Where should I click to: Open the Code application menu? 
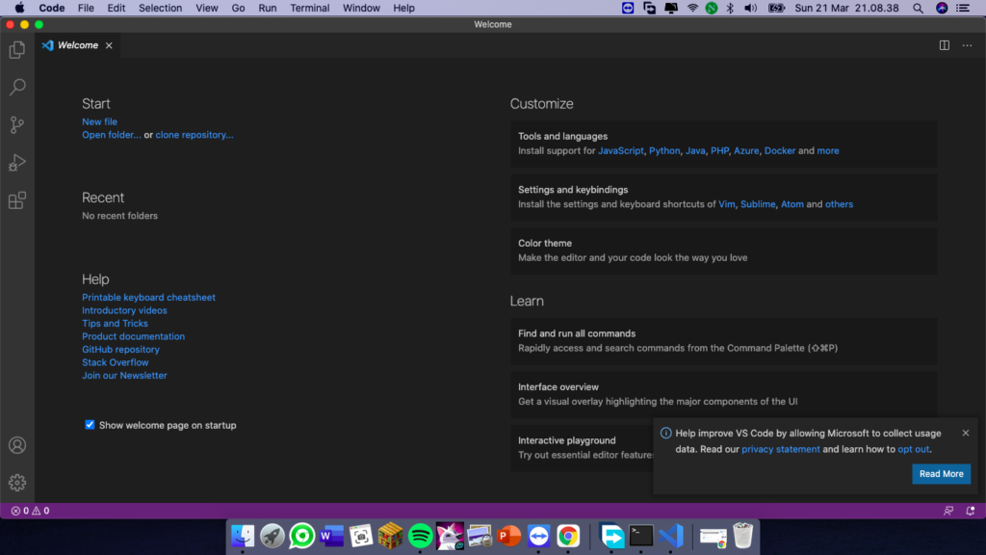point(52,8)
